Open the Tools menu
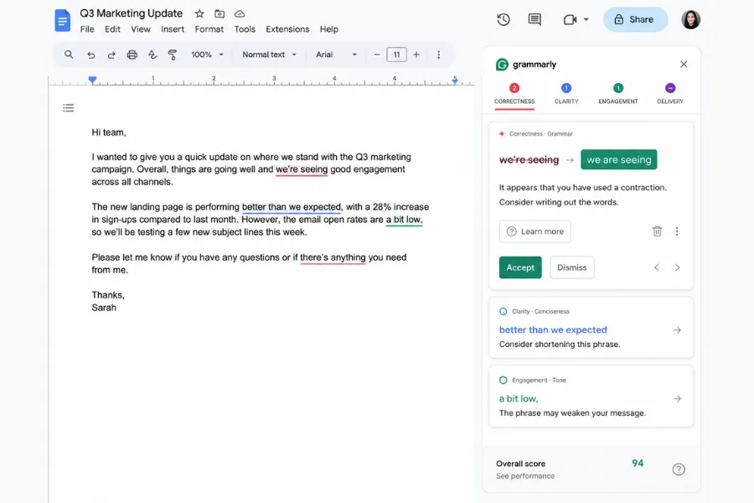The image size is (754, 503). (x=245, y=29)
